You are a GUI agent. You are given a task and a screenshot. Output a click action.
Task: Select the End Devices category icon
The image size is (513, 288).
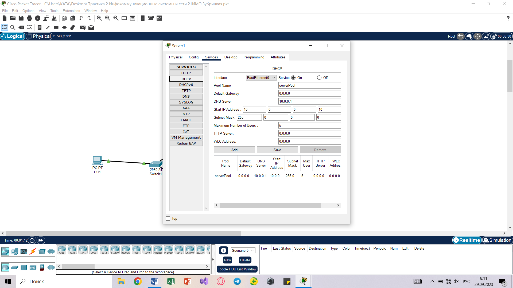(15, 251)
